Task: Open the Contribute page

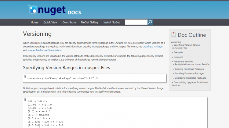Action: pyautogui.click(x=69, y=22)
